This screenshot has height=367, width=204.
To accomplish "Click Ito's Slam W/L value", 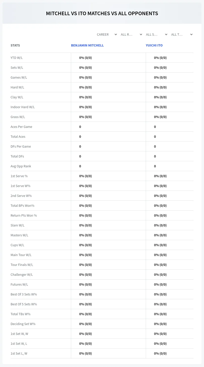I will coord(160,225).
